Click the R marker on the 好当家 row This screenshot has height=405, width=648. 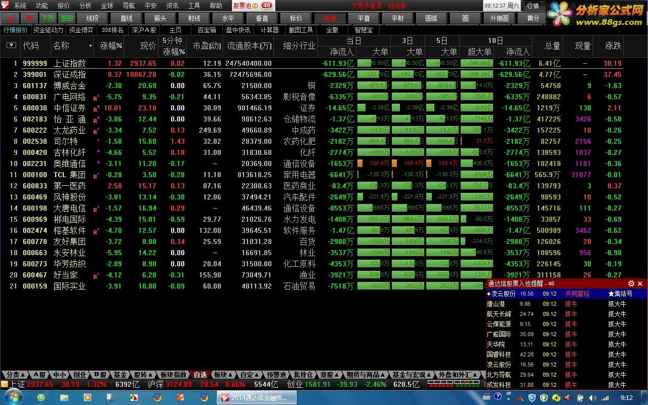(x=96, y=275)
